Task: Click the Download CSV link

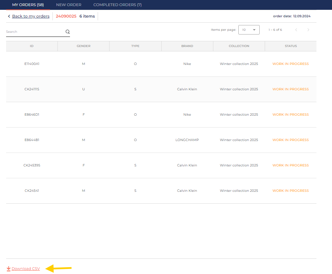Action: pyautogui.click(x=26, y=269)
